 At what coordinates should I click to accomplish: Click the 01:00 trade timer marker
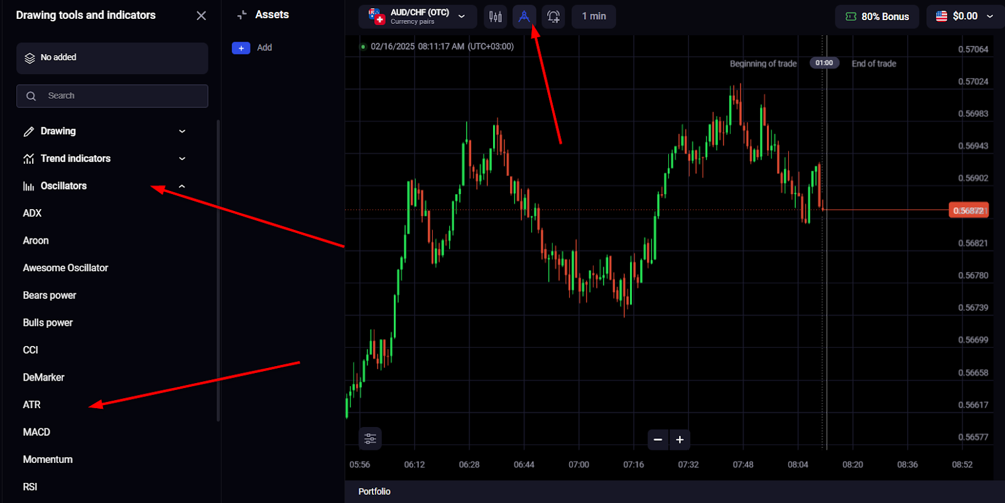[824, 63]
